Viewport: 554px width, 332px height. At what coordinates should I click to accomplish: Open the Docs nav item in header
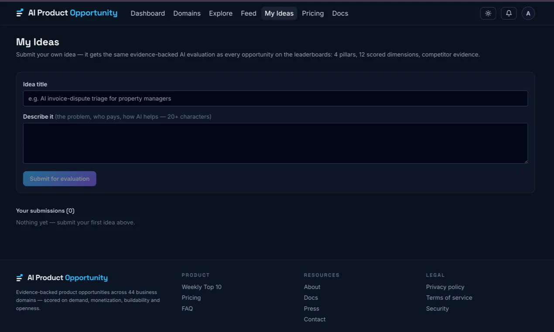click(x=340, y=13)
